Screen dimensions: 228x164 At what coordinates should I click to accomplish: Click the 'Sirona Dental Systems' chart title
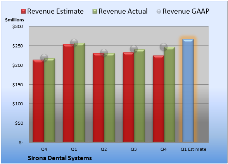coord(60,158)
